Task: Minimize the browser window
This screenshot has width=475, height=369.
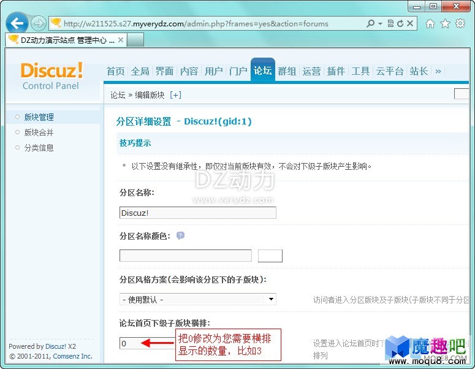Action: coord(417,6)
